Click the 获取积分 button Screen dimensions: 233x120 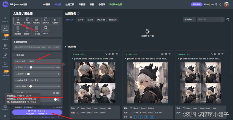(197, 5)
